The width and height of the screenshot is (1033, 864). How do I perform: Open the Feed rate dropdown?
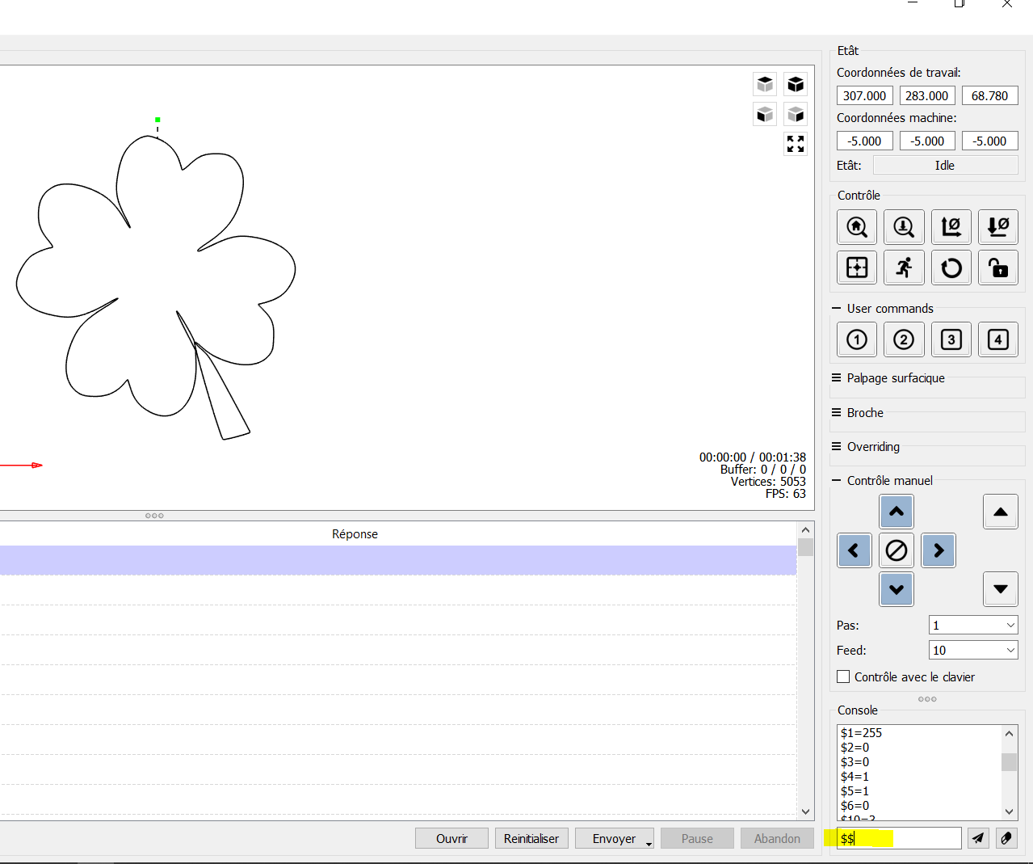pos(973,650)
